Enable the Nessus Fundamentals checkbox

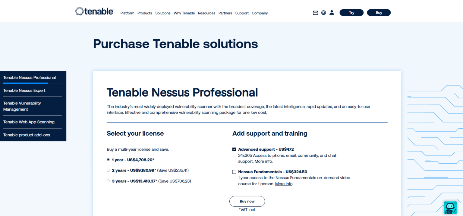(234, 172)
